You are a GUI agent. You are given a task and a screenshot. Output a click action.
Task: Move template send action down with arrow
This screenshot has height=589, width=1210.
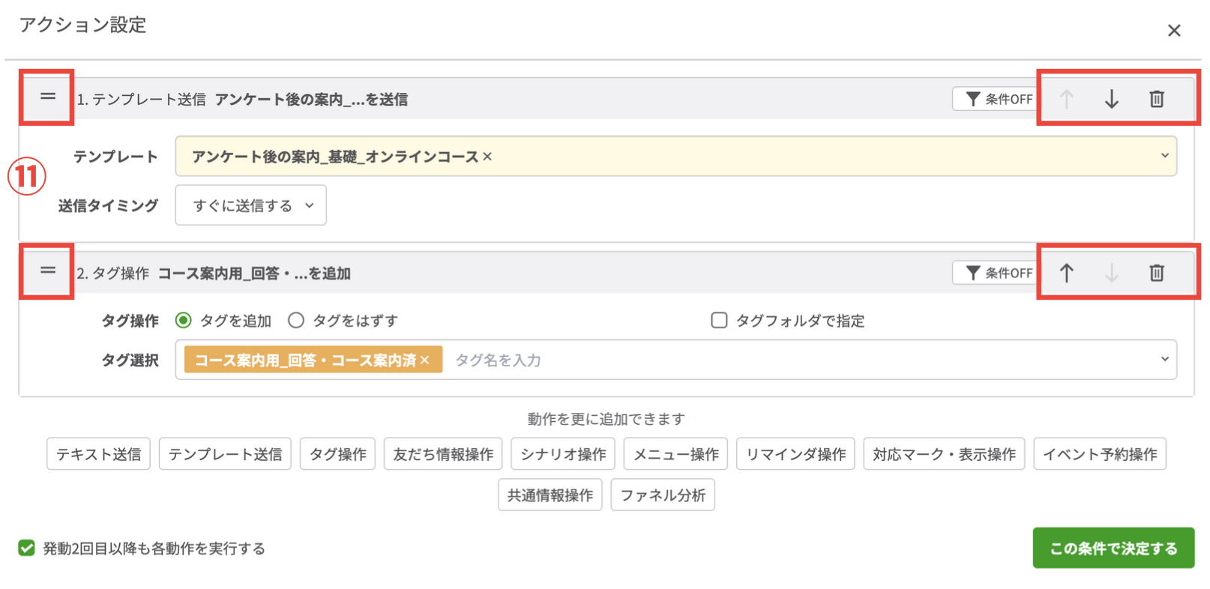click(1111, 99)
